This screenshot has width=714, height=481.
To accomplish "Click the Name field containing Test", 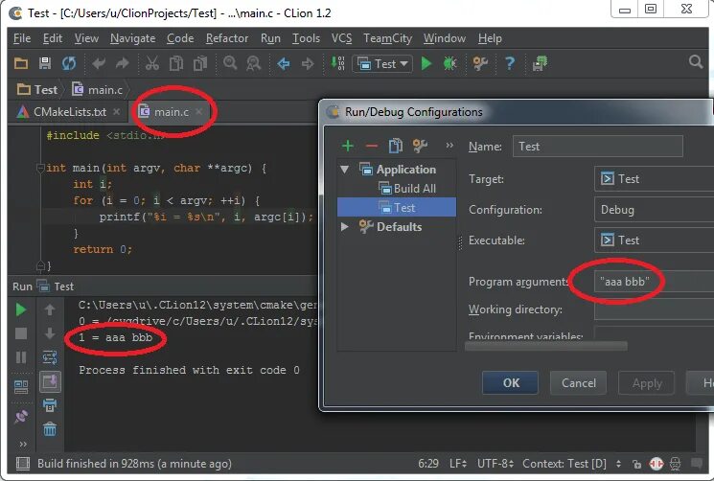I will click(x=597, y=147).
